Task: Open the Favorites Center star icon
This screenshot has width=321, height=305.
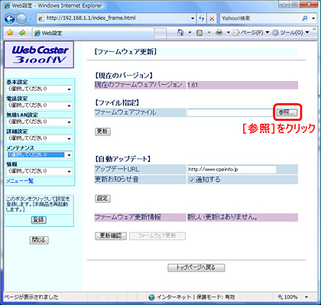Action: pyautogui.click(x=10, y=33)
